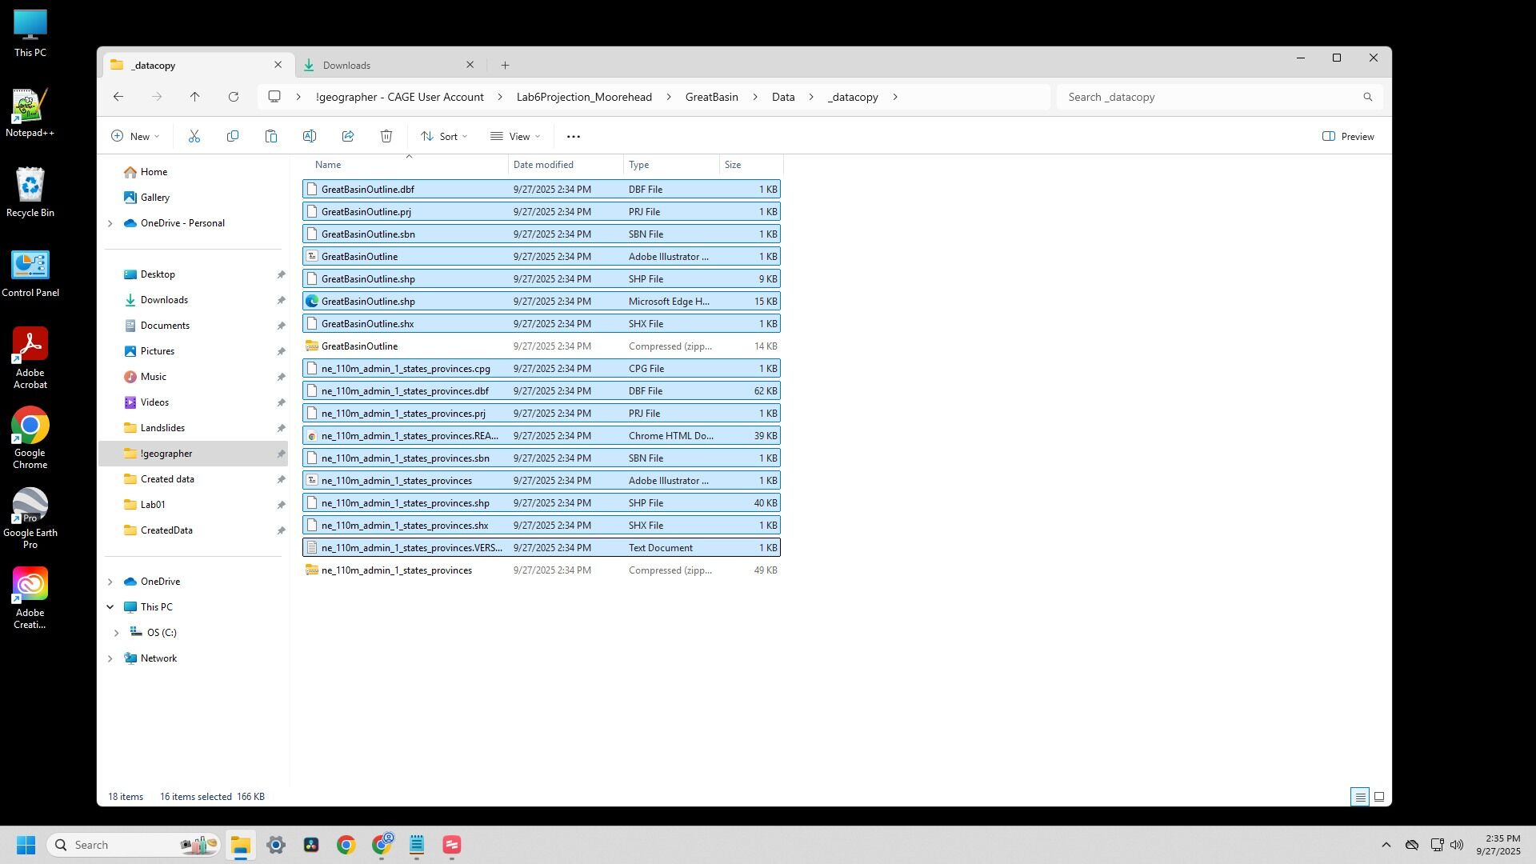The width and height of the screenshot is (1536, 864).
Task: Click the Copy icon in toolbar
Action: coord(233,137)
